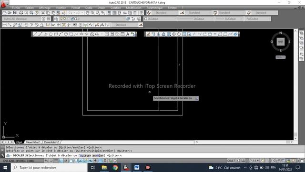305x172 pixels.
Task: Choose the annuler option in command line
Action: point(98,156)
